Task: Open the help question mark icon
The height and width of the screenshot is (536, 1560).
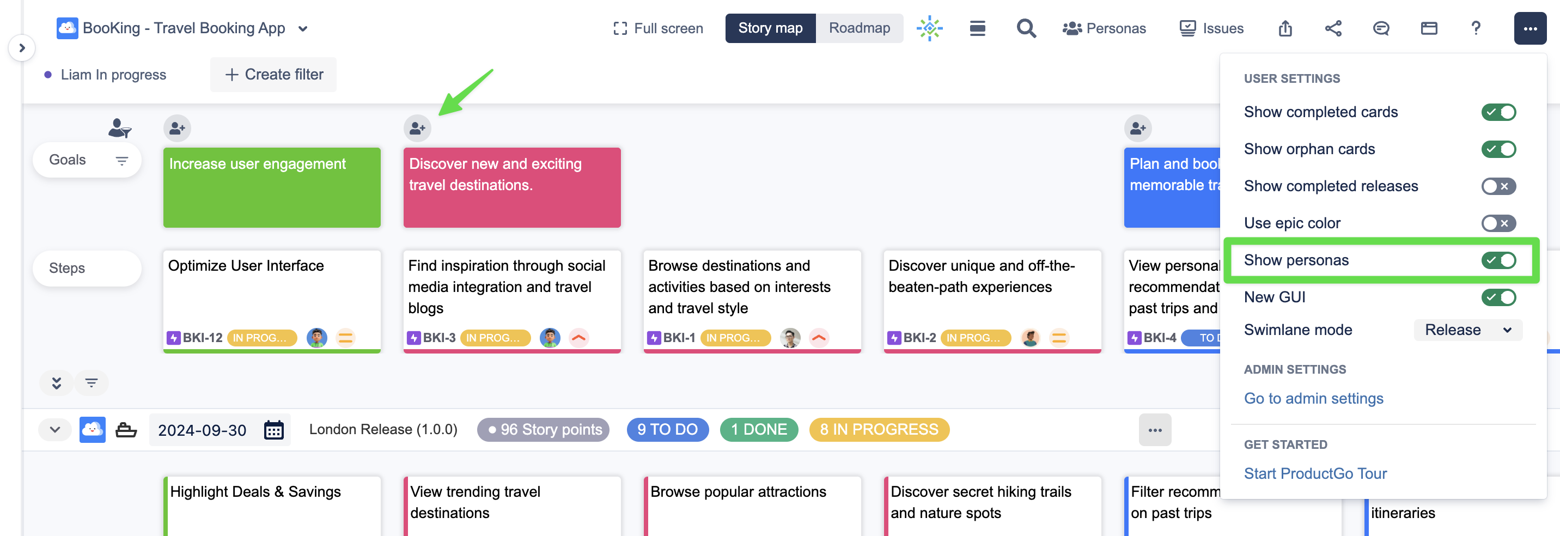Action: click(x=1476, y=28)
